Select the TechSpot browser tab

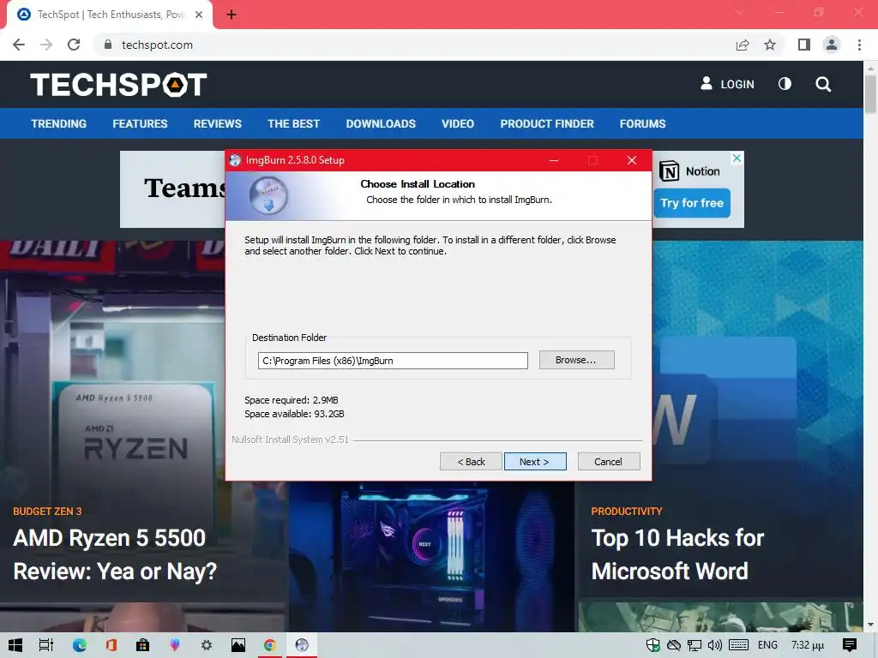click(x=110, y=15)
